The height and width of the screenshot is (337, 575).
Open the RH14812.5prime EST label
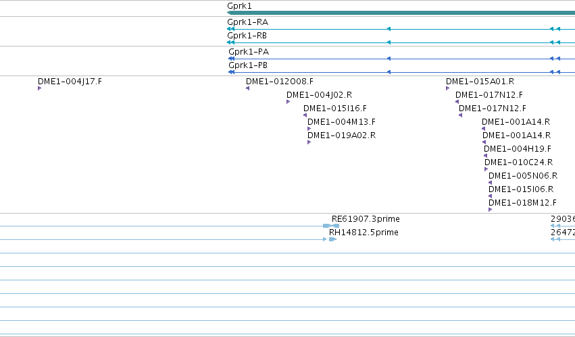tap(364, 233)
